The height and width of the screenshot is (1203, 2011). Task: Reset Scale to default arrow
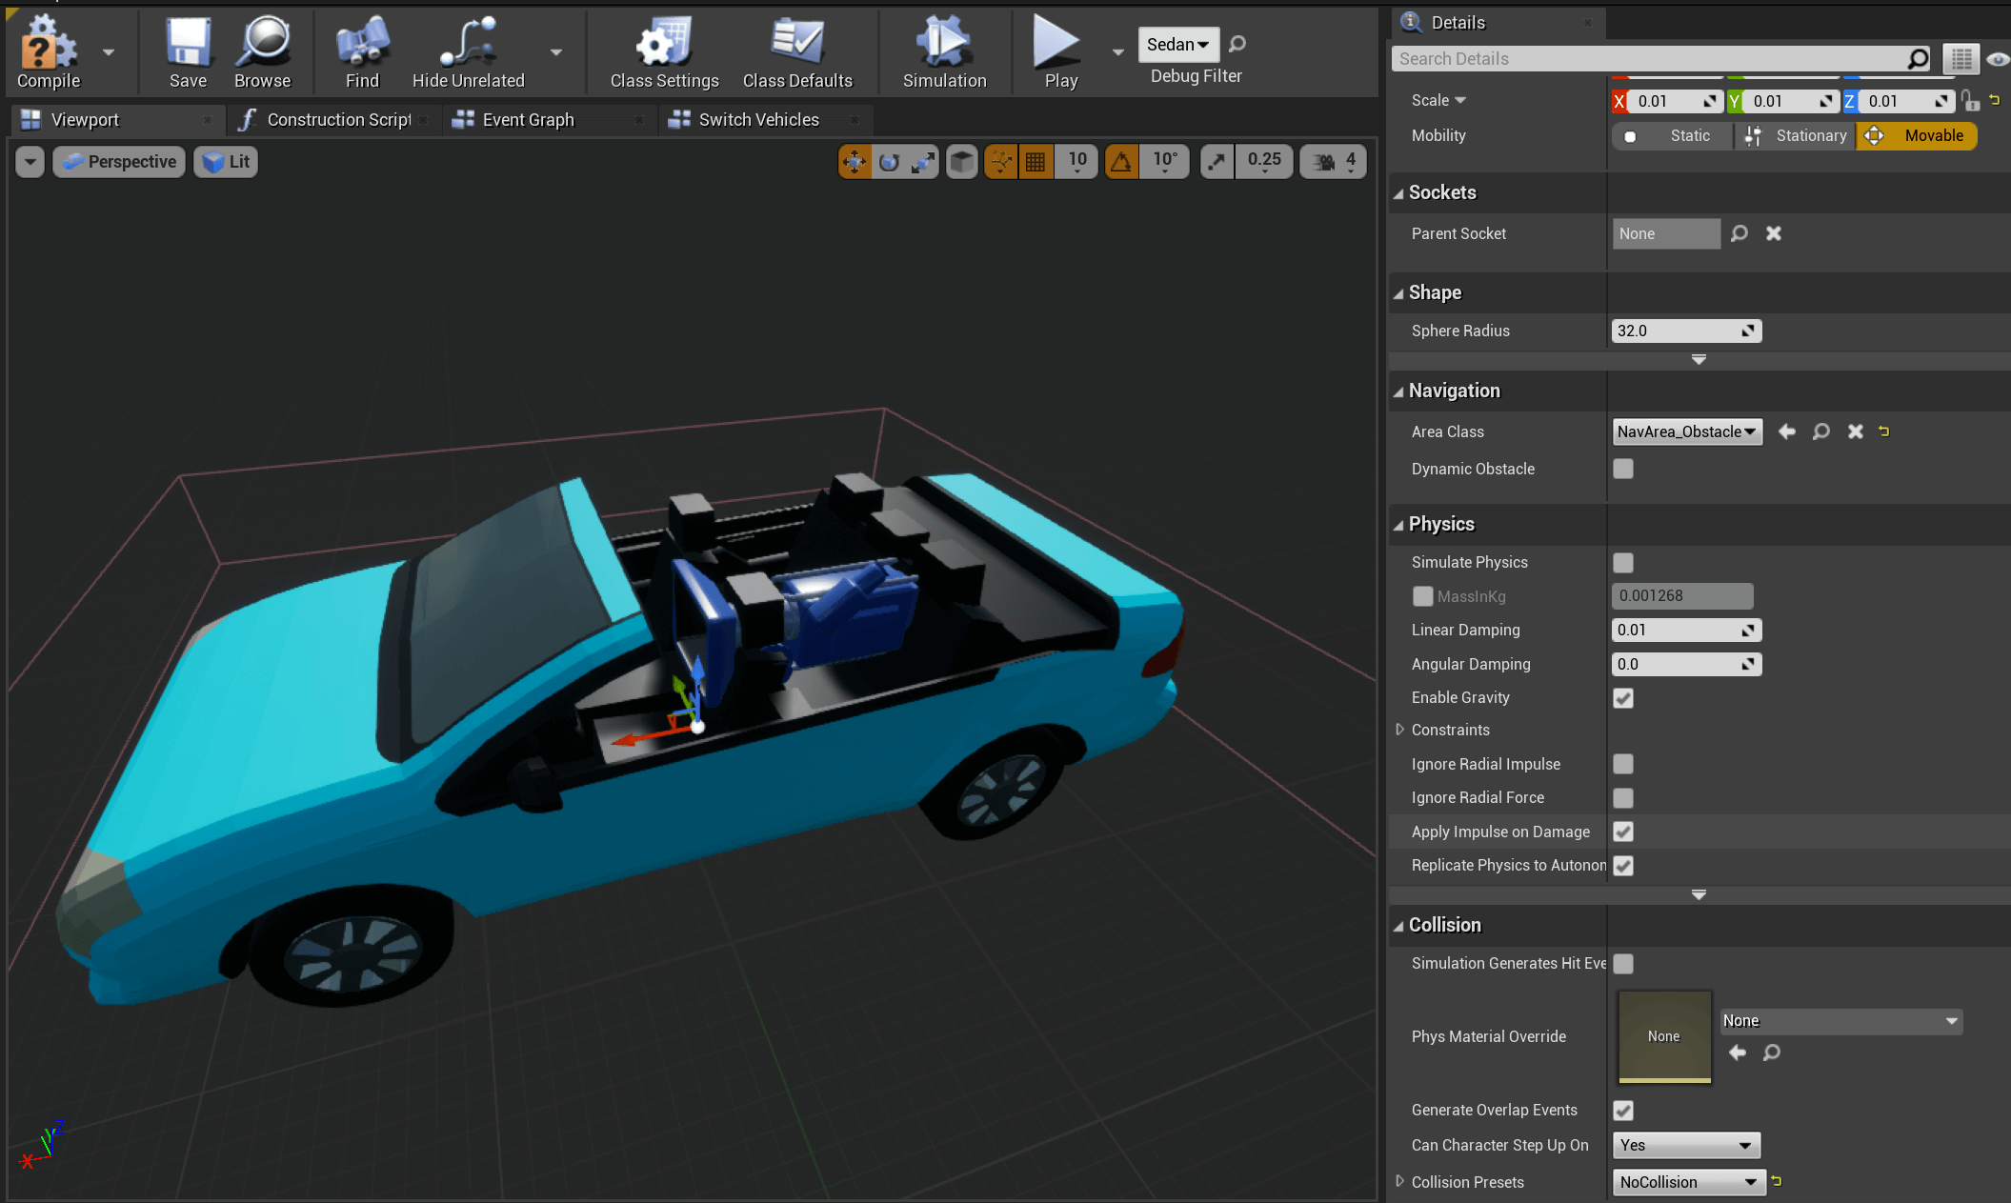1995,99
